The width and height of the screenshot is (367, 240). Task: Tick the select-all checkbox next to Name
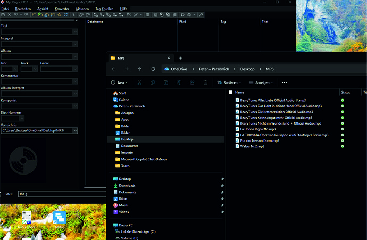[230, 92]
